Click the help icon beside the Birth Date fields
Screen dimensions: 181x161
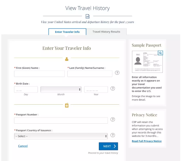(113, 88)
